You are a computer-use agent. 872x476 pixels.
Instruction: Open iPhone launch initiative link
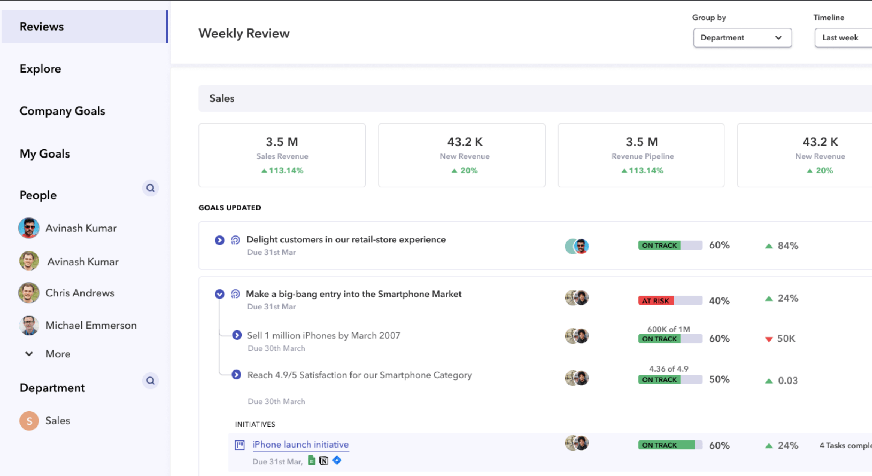tap(300, 445)
